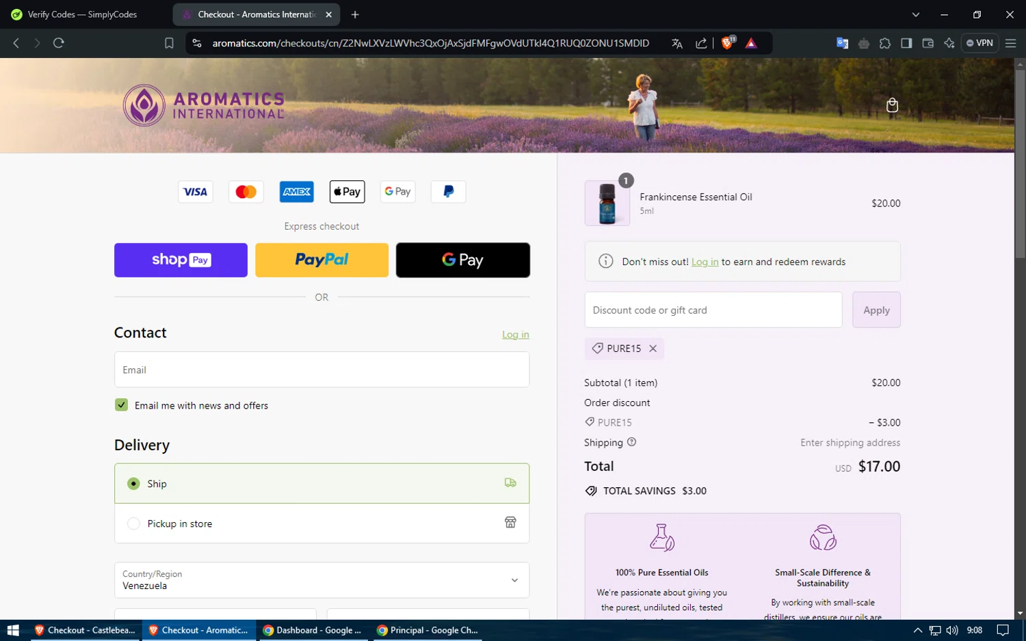Click the Brave Rewards triangle icon

tap(751, 43)
